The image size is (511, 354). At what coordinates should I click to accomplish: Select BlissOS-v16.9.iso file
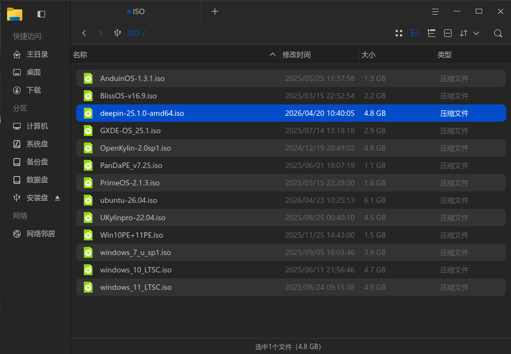[x=291, y=96]
